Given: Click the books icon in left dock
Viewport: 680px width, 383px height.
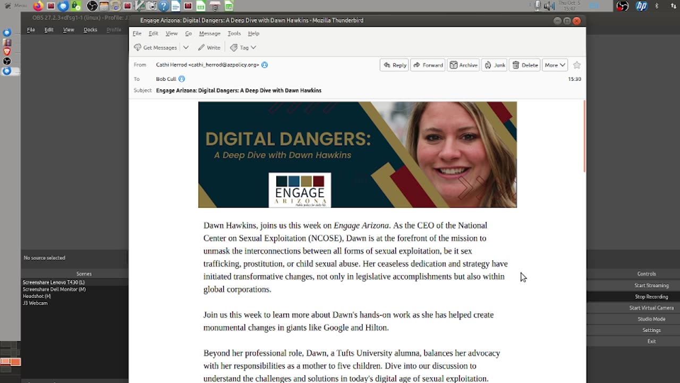Looking at the screenshot, I should point(7,42).
